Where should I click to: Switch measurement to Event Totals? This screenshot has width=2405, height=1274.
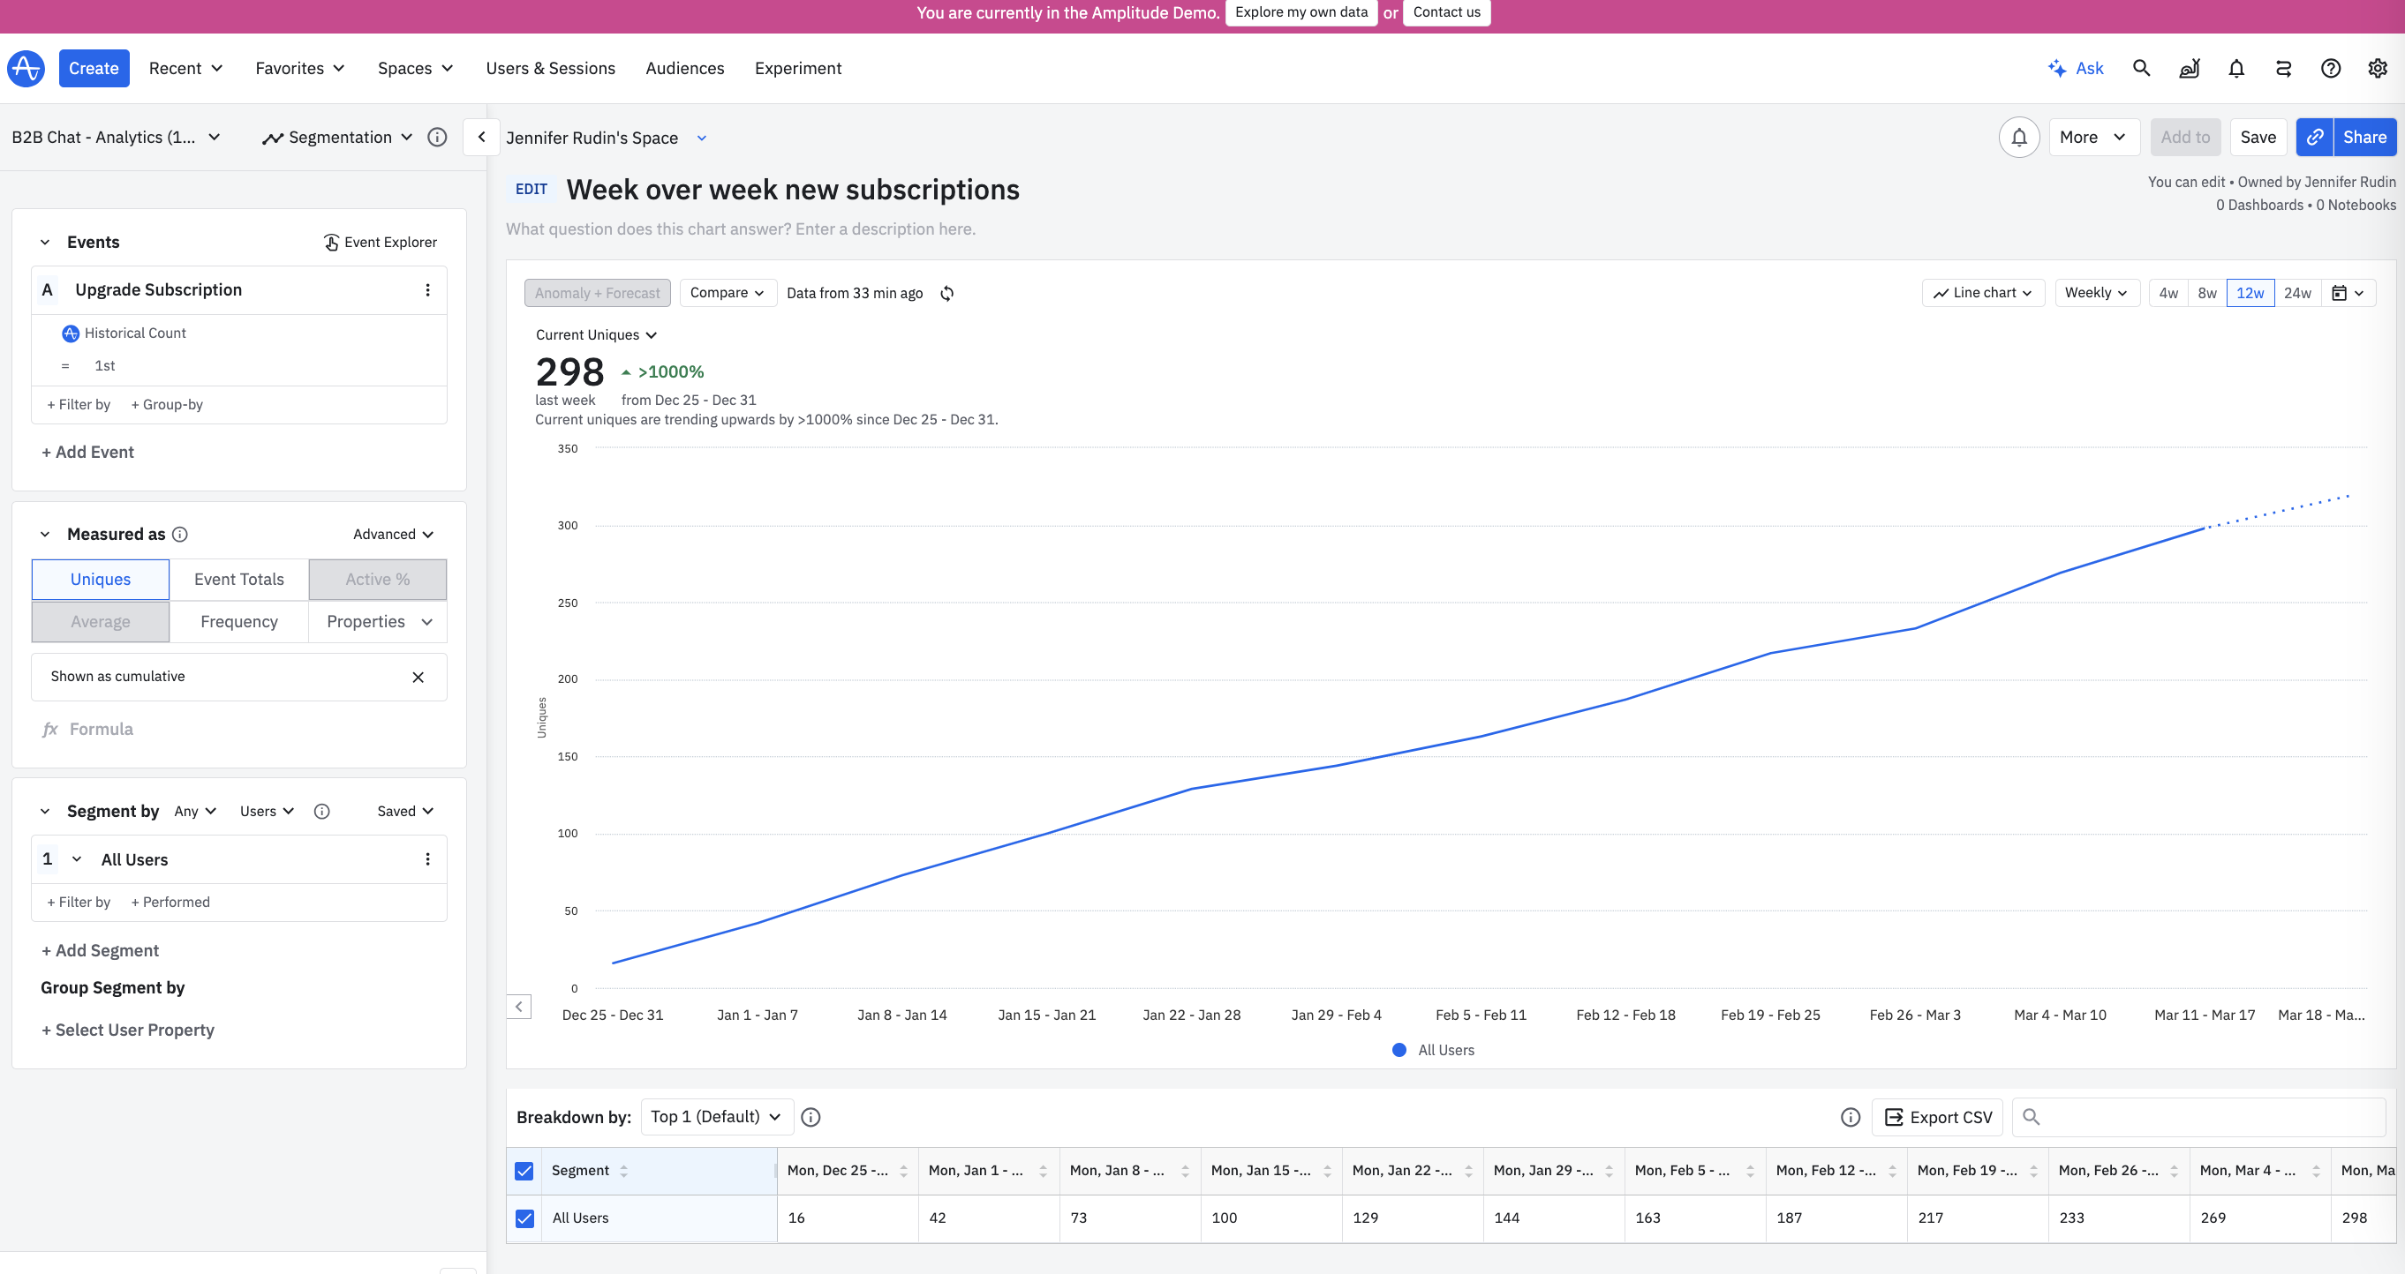239,579
